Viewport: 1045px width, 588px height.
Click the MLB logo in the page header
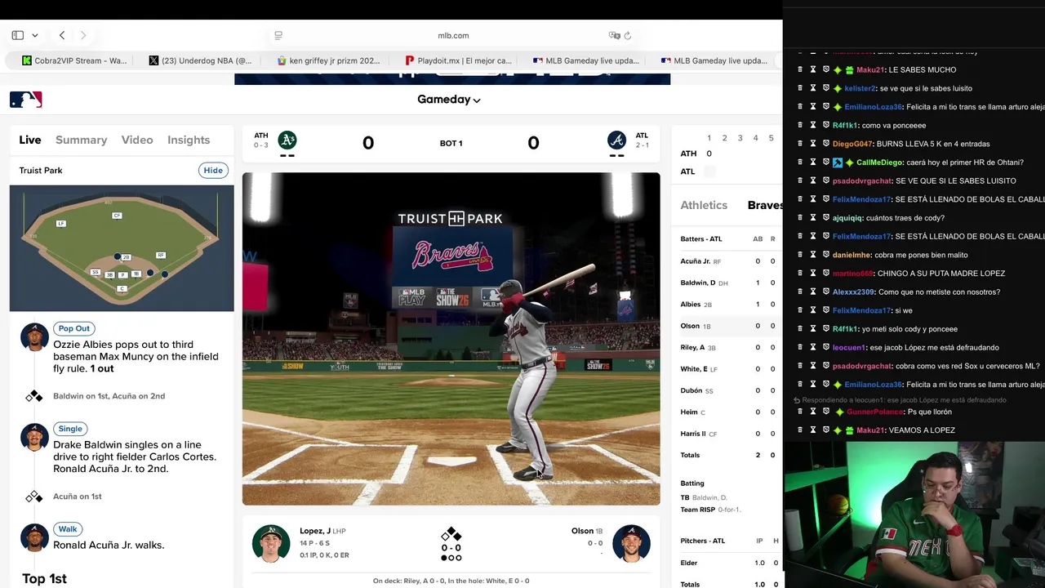coord(25,100)
